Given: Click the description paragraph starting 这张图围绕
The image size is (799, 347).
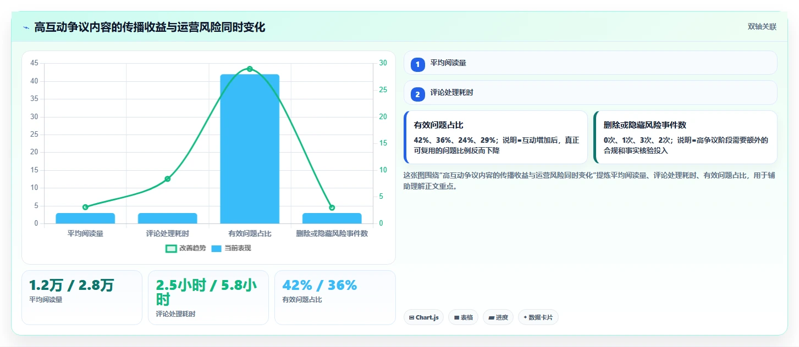Looking at the screenshot, I should click(x=590, y=181).
